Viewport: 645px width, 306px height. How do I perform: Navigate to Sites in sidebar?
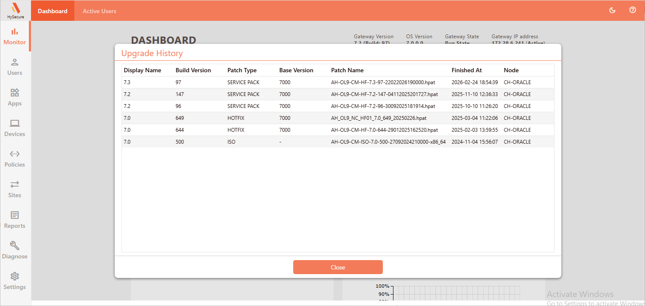(x=14, y=189)
